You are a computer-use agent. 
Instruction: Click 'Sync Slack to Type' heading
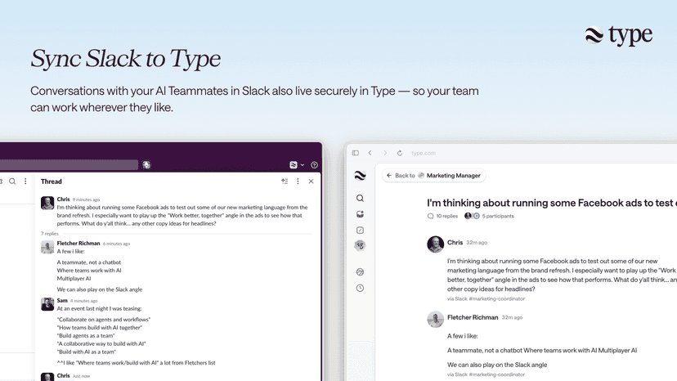126,59
